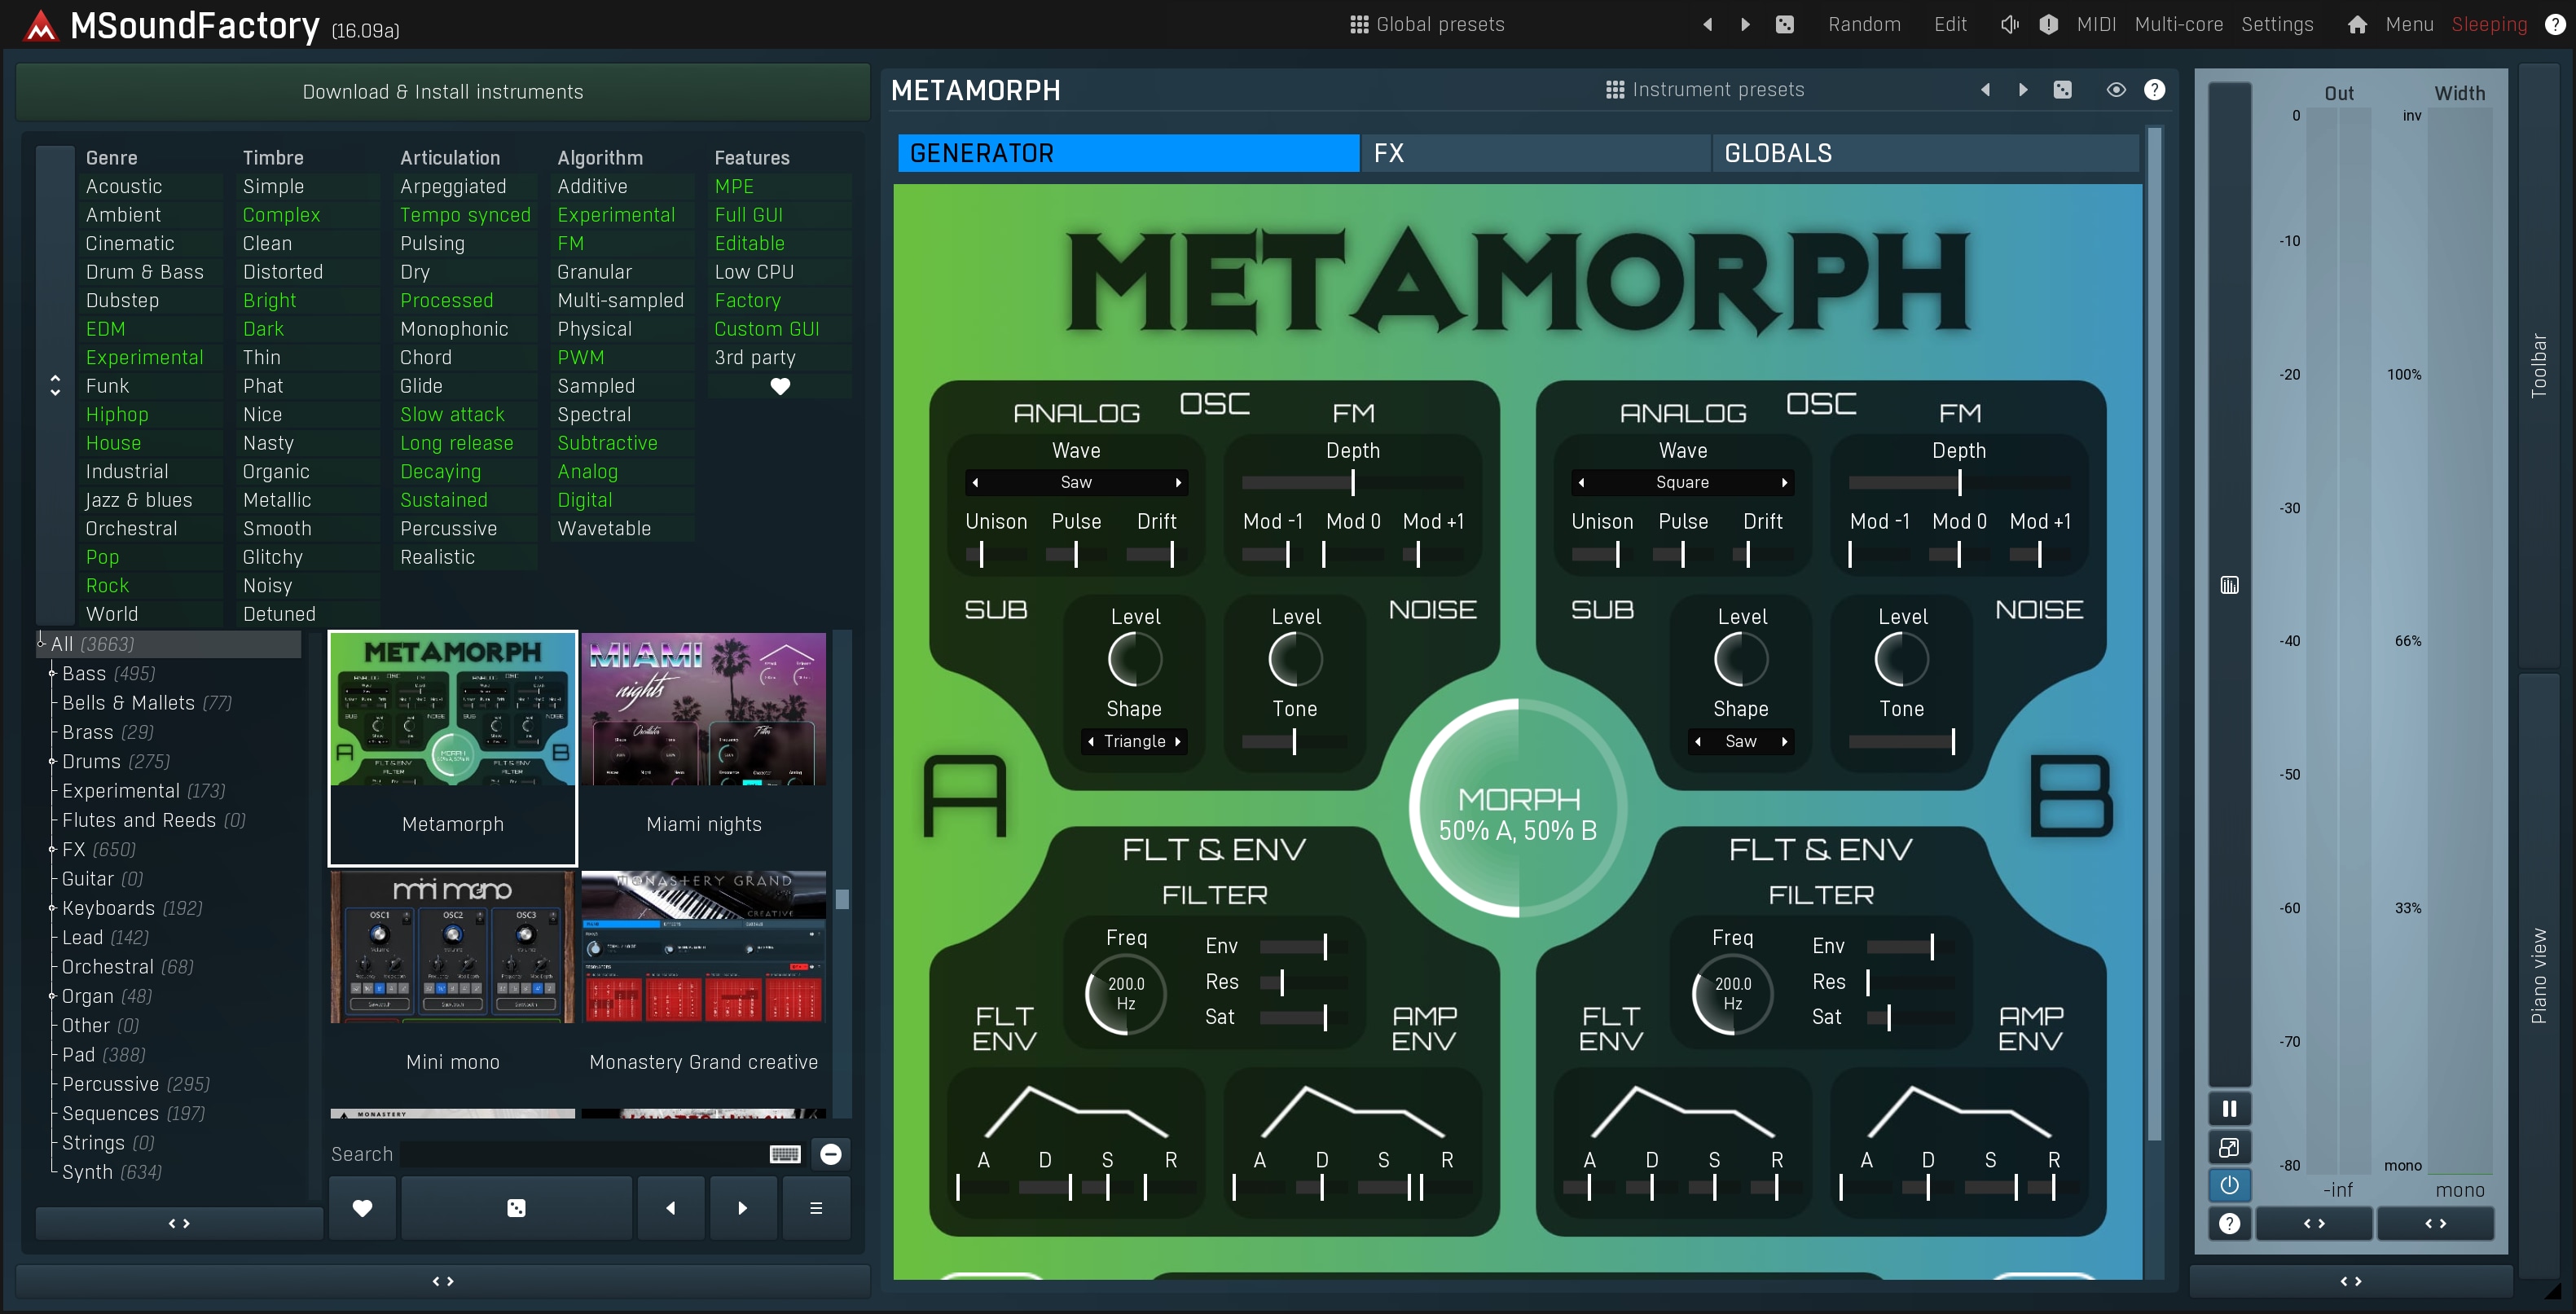The width and height of the screenshot is (2576, 1314).
Task: Adjust filter A Freq 200.0 Hz knob
Action: pos(1126,994)
